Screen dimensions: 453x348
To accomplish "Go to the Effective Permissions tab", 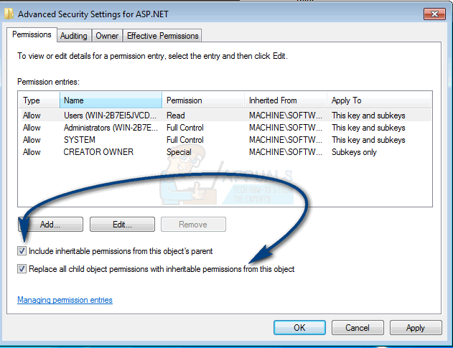I will click(163, 35).
